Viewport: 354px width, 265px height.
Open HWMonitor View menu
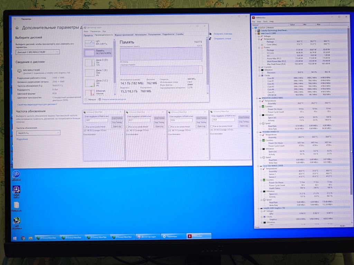[259, 22]
